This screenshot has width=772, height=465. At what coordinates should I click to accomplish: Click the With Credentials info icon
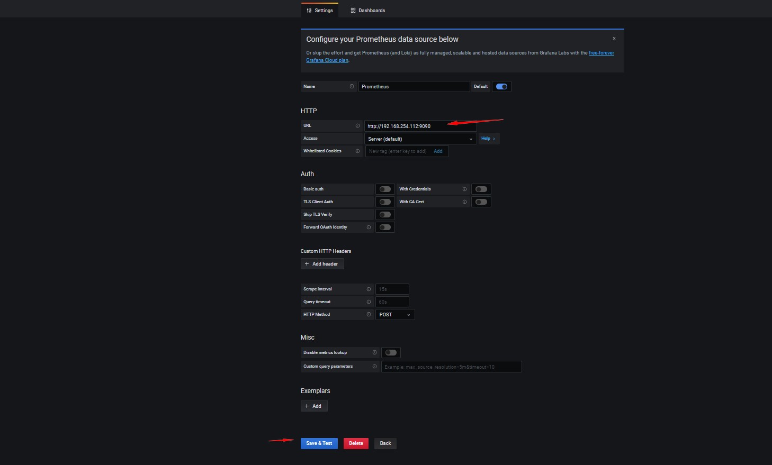[464, 189]
